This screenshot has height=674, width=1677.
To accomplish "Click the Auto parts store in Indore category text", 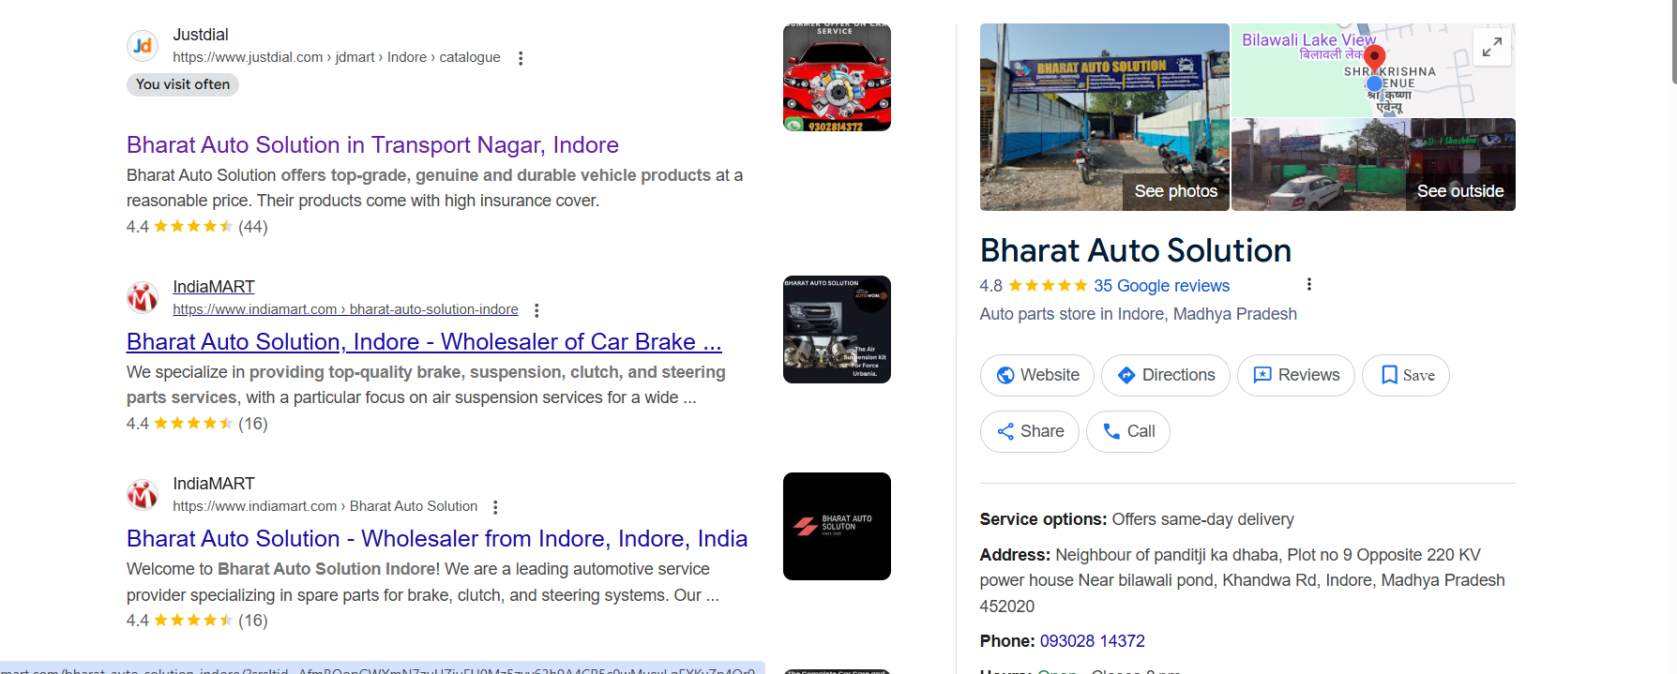I will click(1139, 314).
